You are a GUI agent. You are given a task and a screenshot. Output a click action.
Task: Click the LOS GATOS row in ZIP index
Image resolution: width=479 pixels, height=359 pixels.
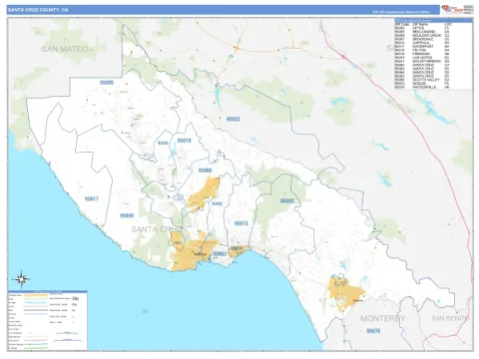tap(433, 58)
